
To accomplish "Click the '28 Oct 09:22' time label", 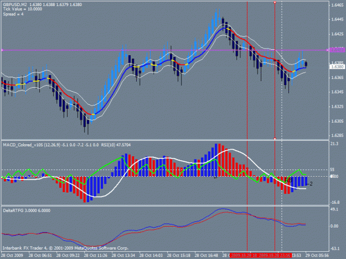I will coord(68,256).
